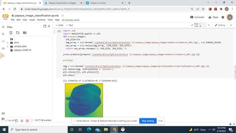
Task: Open the Google account avatar
Action: [x=230, y=17]
